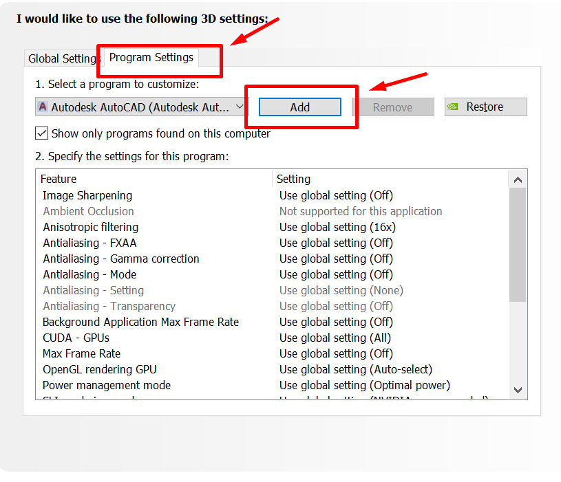Click the settings list scrollbar thumb
Viewport: 561px width, 482px height.
518,244
